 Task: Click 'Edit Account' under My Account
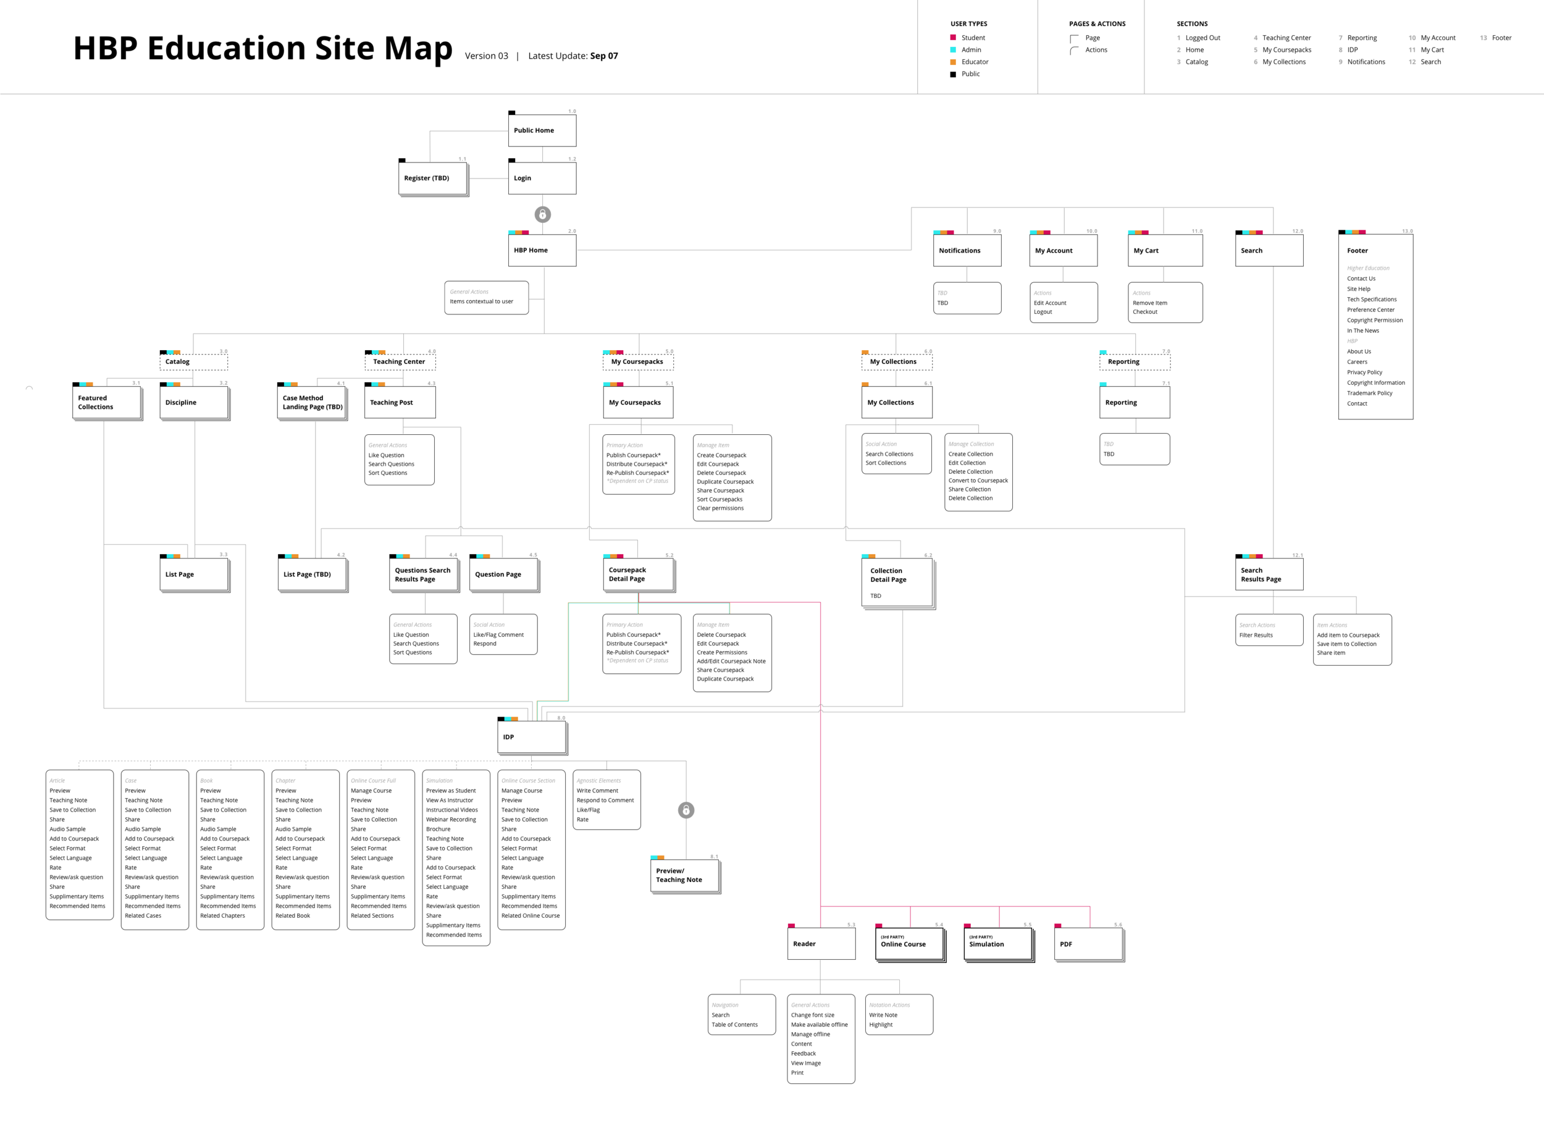1050,303
